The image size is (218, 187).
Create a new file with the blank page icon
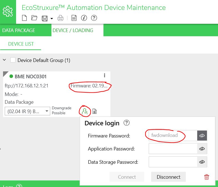pyautogui.click(x=24, y=18)
